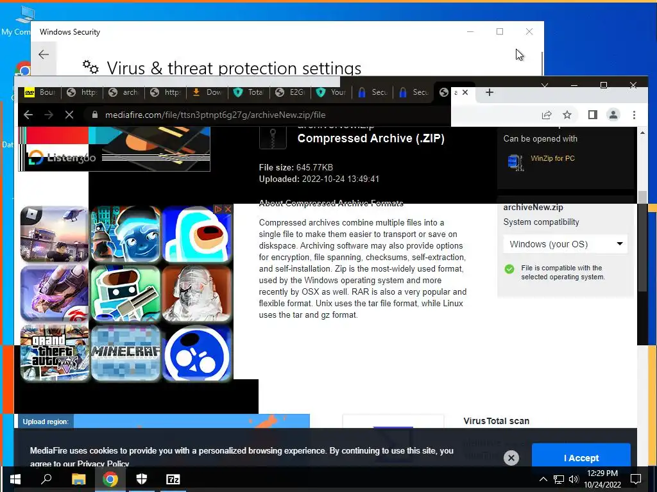Viewport: 657px width, 492px height.
Task: Open the robot with gun game thumbnail
Action: (x=126, y=293)
